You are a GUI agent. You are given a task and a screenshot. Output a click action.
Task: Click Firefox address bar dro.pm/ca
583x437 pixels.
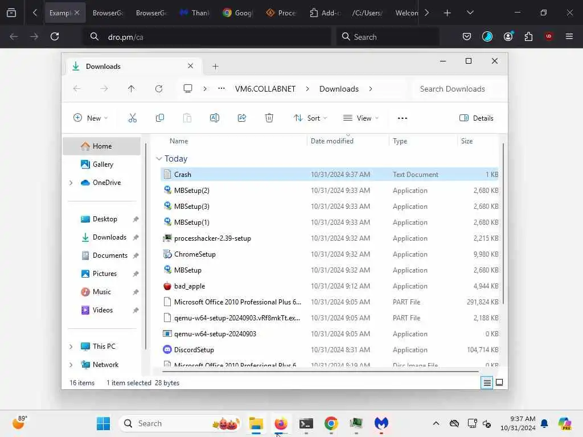[207, 37]
